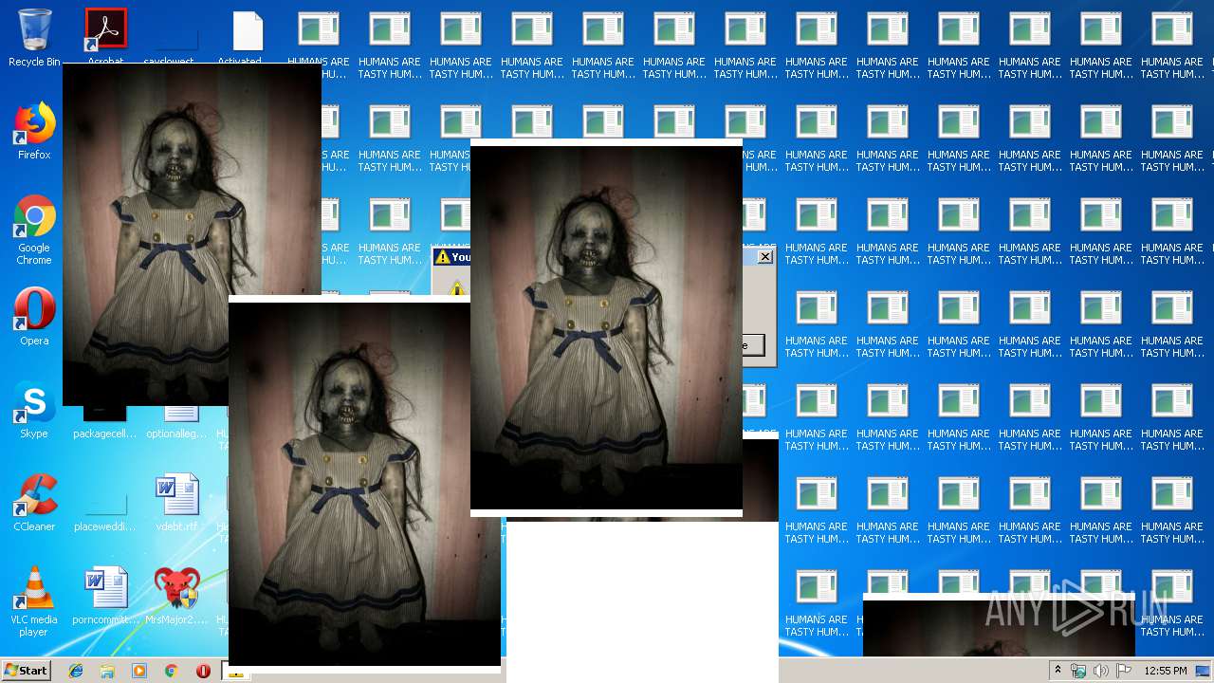Select the packagecell... desktop file
Image resolution: width=1214 pixels, height=683 pixels.
pos(104,423)
